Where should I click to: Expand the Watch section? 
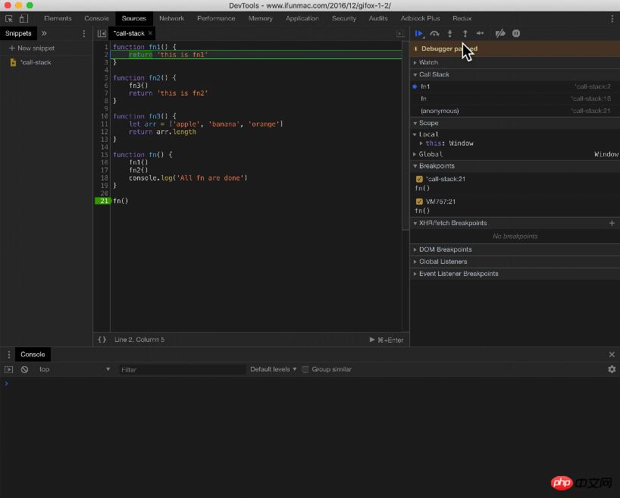coord(428,62)
